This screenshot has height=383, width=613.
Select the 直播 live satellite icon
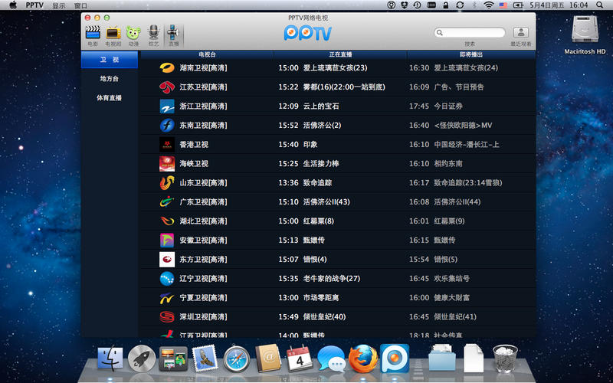pyautogui.click(x=173, y=33)
